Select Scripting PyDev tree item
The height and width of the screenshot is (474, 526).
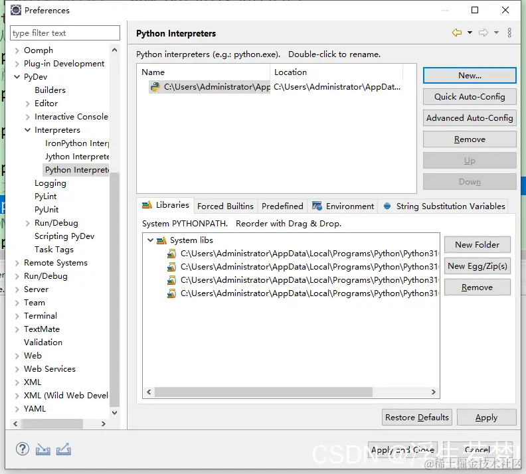pyautogui.click(x=64, y=236)
